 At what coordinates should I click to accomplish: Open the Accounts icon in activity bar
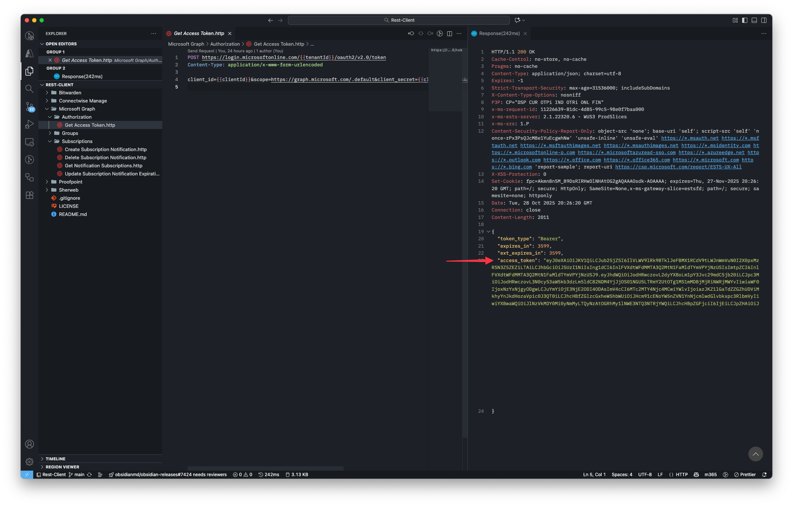pos(29,444)
